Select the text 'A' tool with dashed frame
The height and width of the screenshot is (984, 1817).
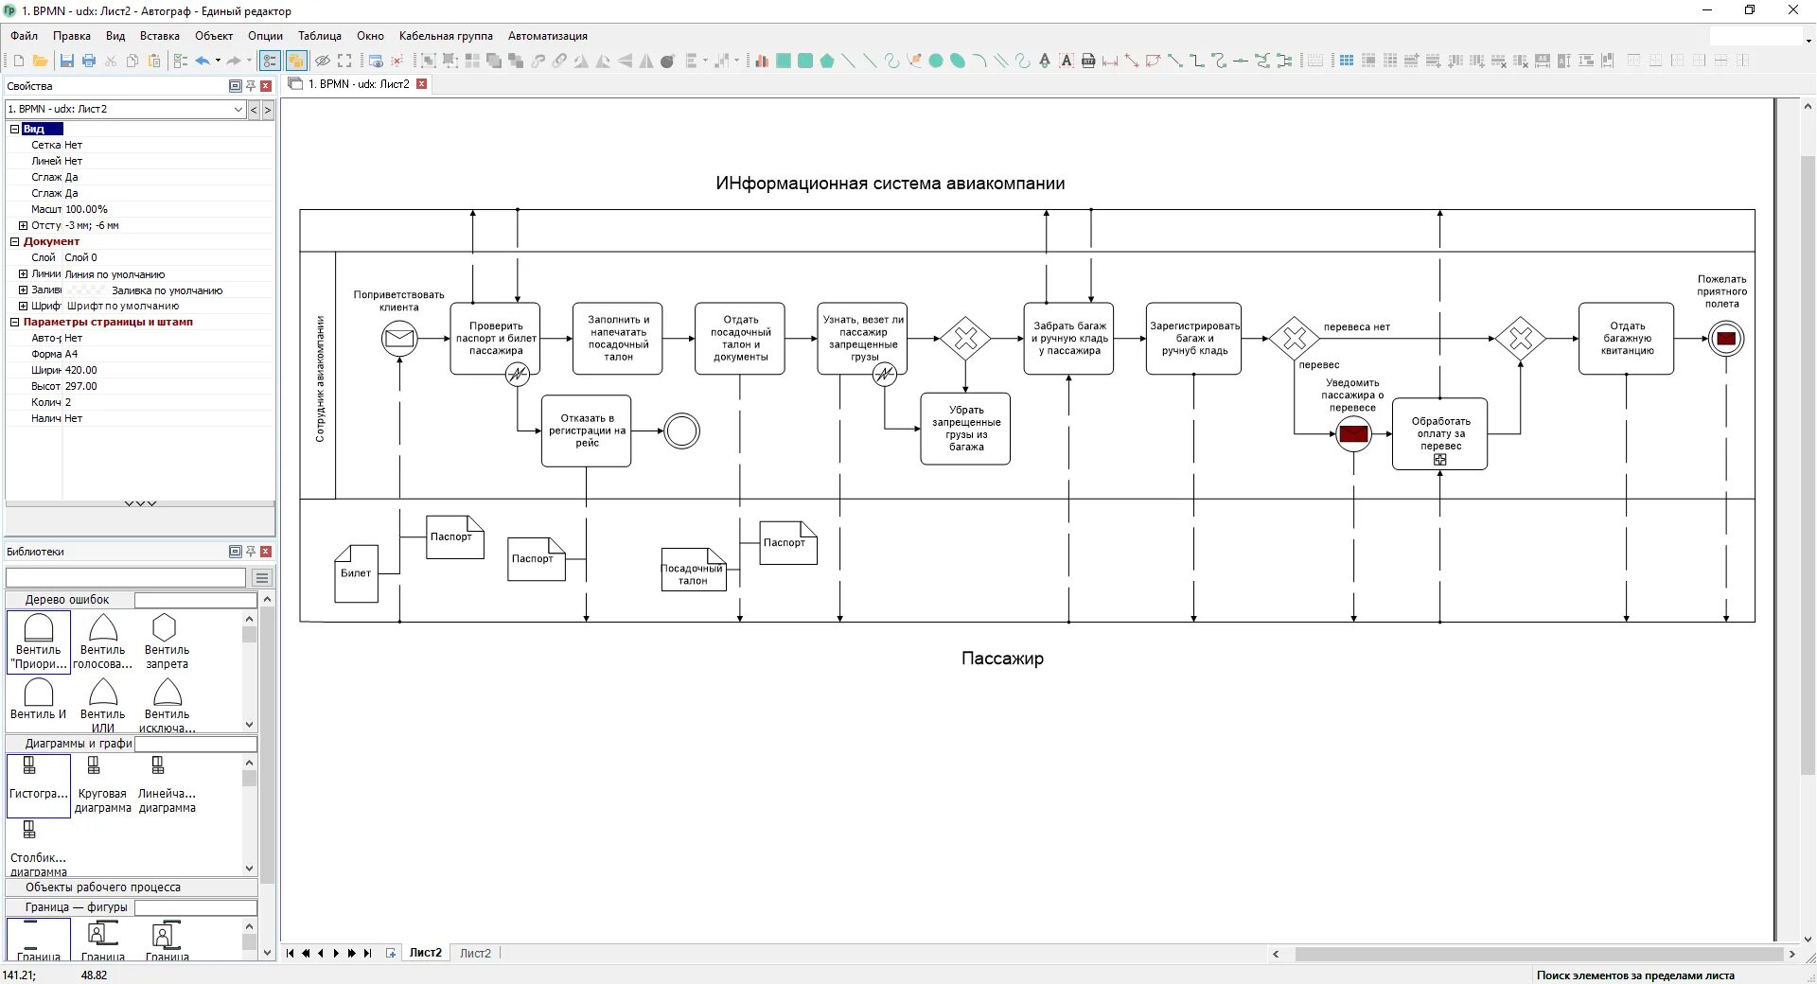(x=1067, y=61)
